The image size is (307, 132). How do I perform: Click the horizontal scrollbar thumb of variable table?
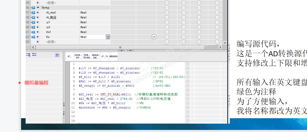[x=120, y=47]
